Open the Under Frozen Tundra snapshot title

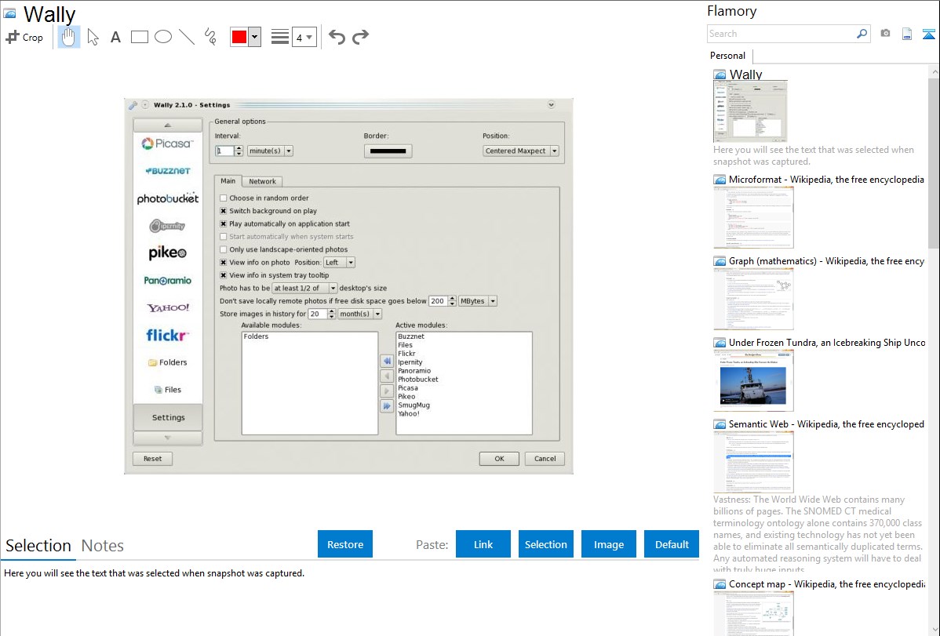(827, 342)
